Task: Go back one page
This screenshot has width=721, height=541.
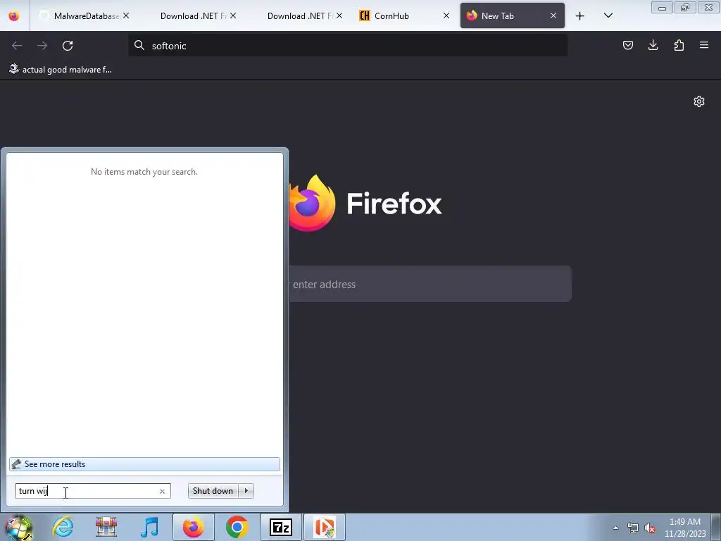Action: point(17,46)
